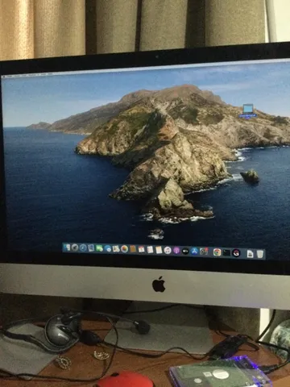Viewport: 290px width, 387px height.
Task: Open black Apple TV icon in Dock
Action: [185, 252]
